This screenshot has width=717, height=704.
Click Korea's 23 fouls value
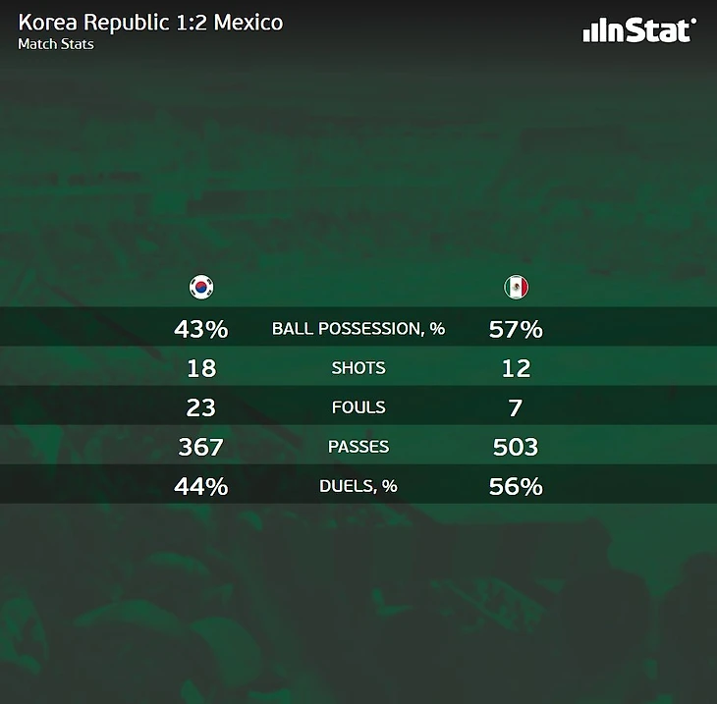click(201, 407)
